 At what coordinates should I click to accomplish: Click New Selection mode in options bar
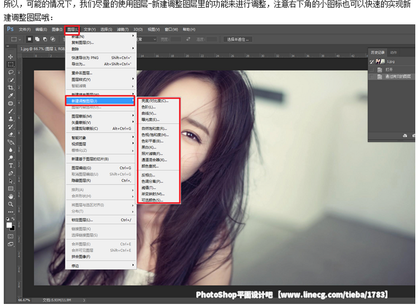point(30,39)
